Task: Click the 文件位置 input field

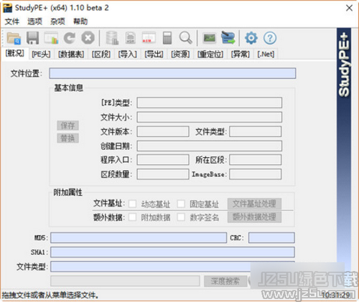Action: click(x=172, y=73)
